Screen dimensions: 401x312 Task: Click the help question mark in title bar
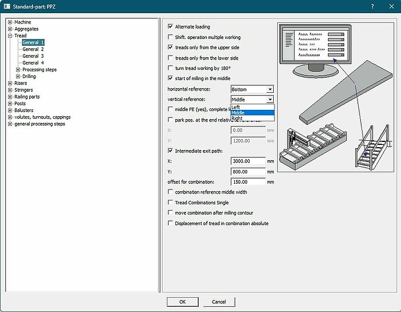click(372, 6)
